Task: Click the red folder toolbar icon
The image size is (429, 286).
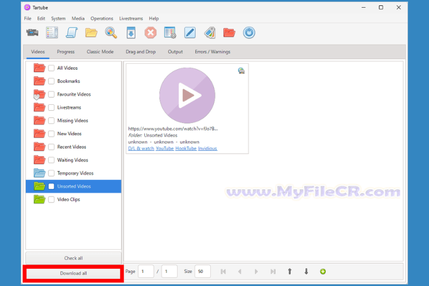Action: (x=229, y=33)
